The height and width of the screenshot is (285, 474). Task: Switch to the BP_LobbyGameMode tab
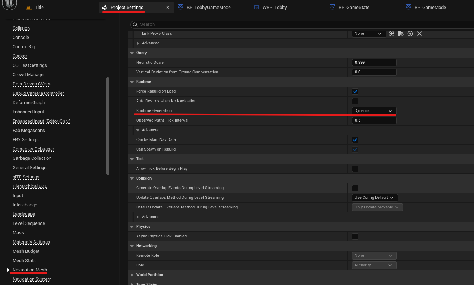point(209,8)
